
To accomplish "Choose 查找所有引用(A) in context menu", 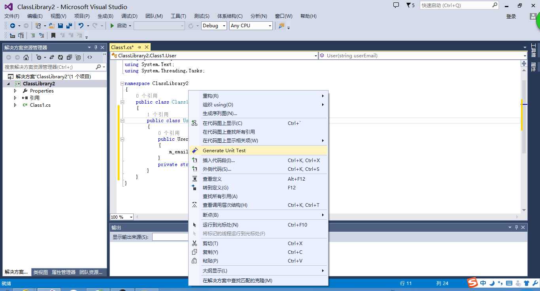I will pyautogui.click(x=258, y=197).
